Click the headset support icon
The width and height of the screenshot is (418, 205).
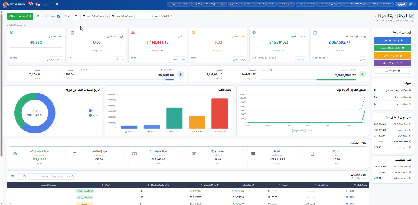click(x=51, y=4)
